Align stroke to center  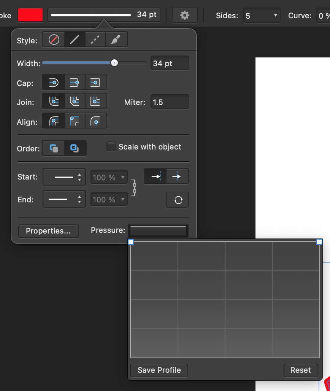click(54, 121)
